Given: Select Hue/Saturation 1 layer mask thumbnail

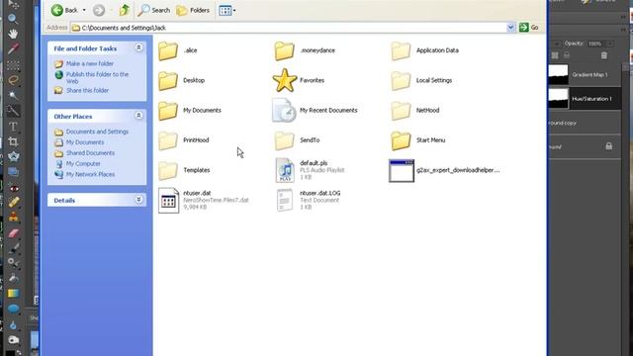Looking at the screenshot, I should point(558,99).
